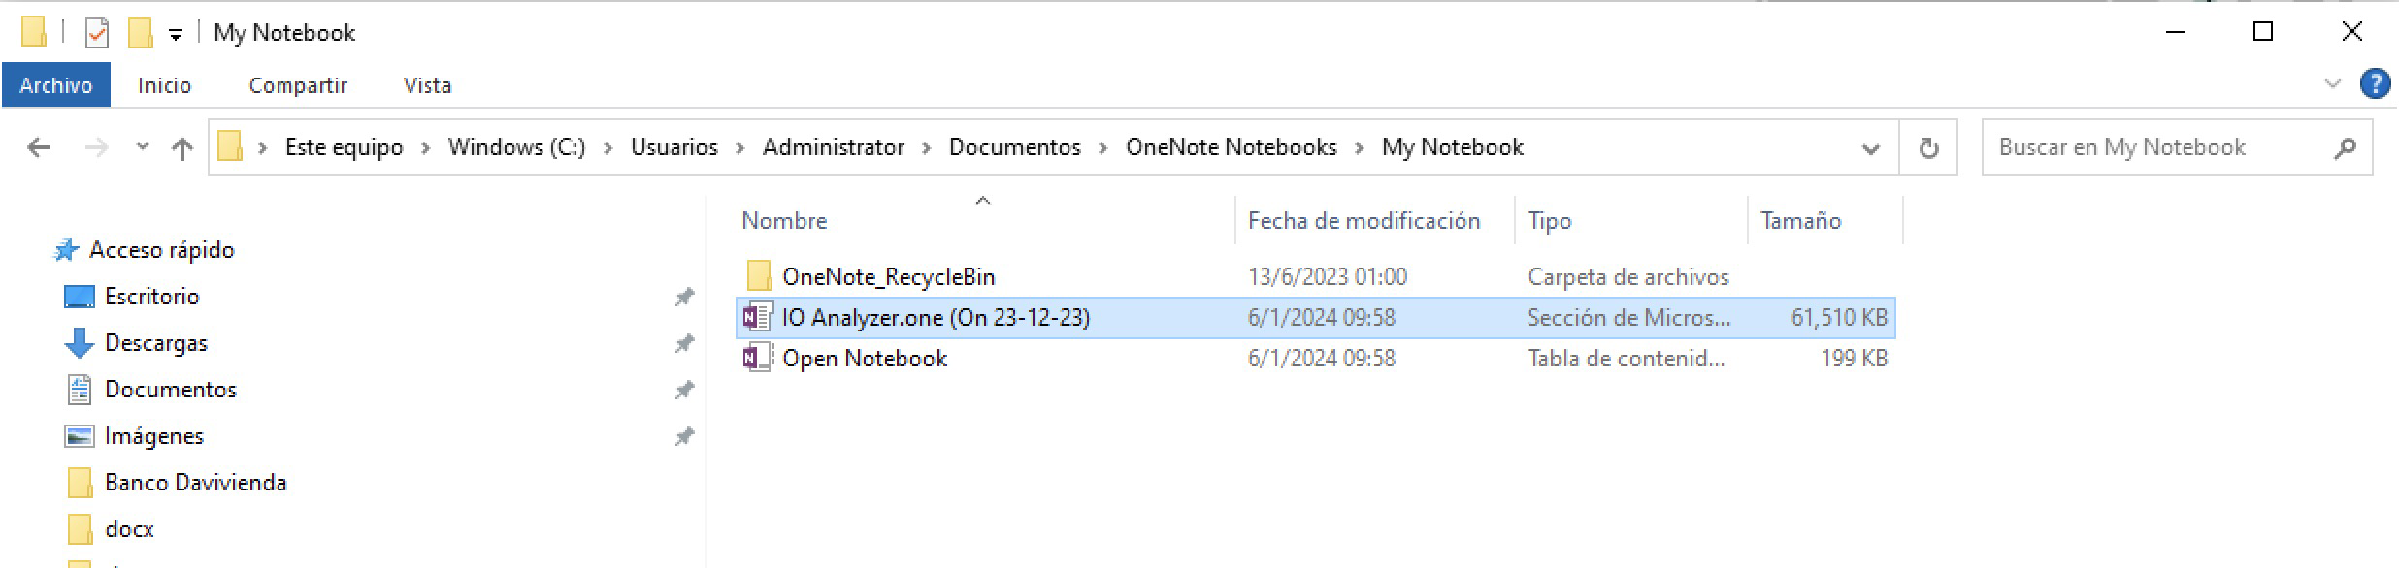Click the Open Notebook file icon
2399x568 pixels.
[757, 358]
